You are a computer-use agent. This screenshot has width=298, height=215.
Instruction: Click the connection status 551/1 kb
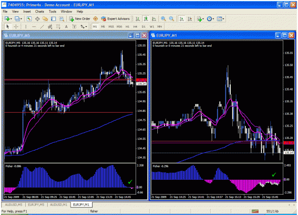(x=272, y=211)
